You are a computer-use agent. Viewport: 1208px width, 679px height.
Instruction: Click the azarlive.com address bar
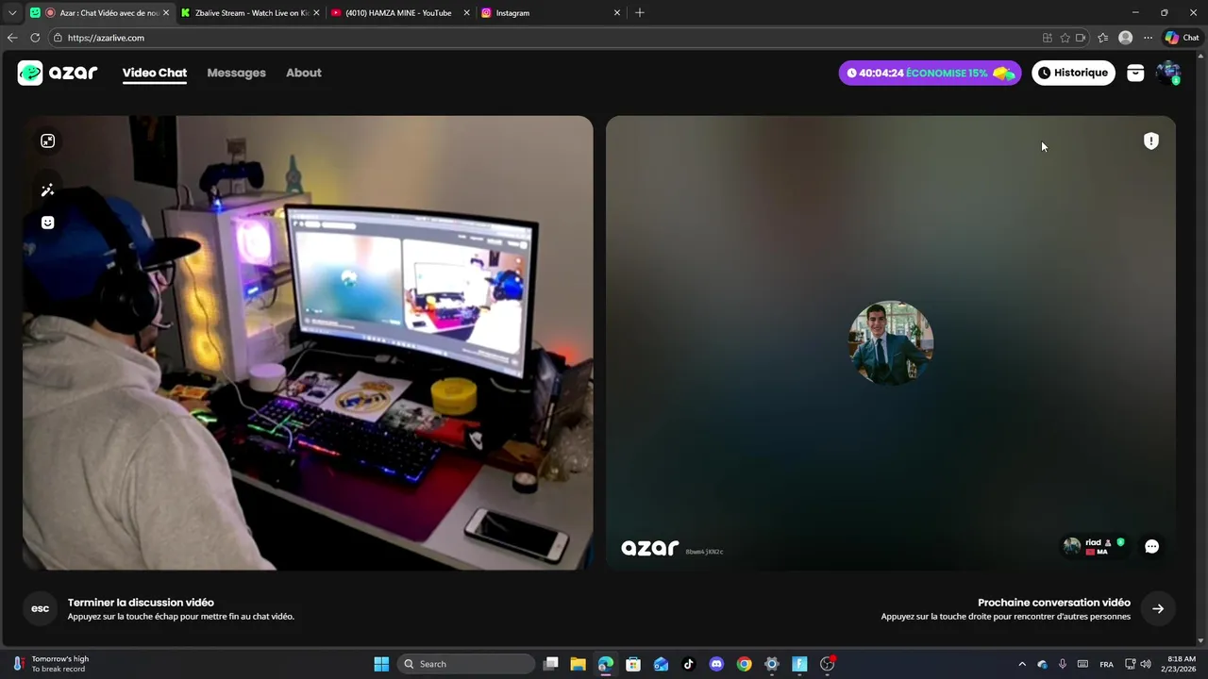point(547,38)
